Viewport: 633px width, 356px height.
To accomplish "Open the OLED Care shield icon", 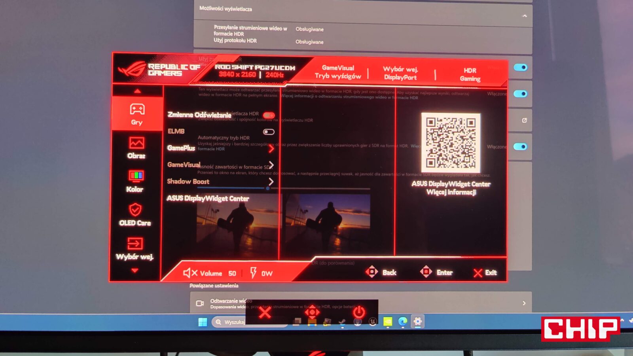I will coord(135,210).
